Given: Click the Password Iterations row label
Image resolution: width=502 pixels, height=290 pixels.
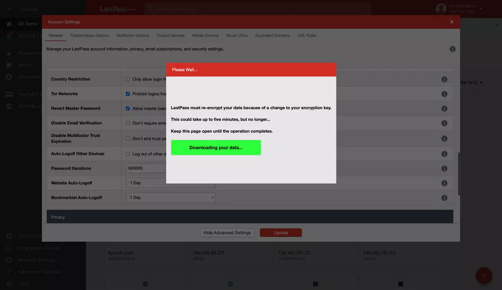Looking at the screenshot, I should tap(71, 169).
